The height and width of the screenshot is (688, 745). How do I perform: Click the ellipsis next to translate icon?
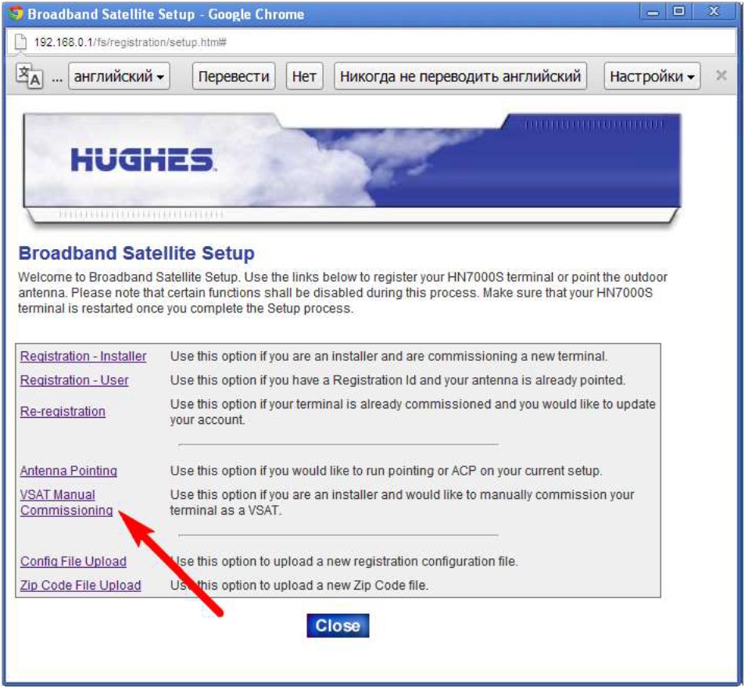tap(57, 79)
